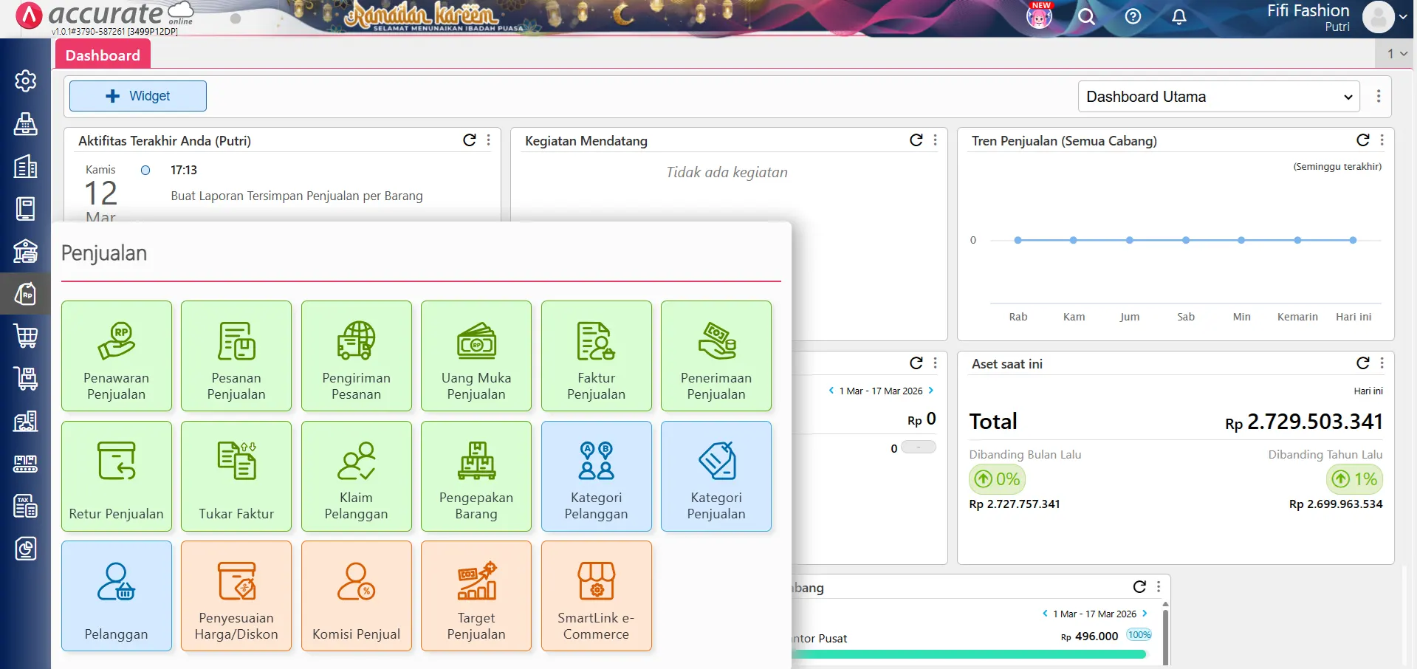Open the tab count dropdown showing 1
The height and width of the screenshot is (669, 1417).
1396,53
